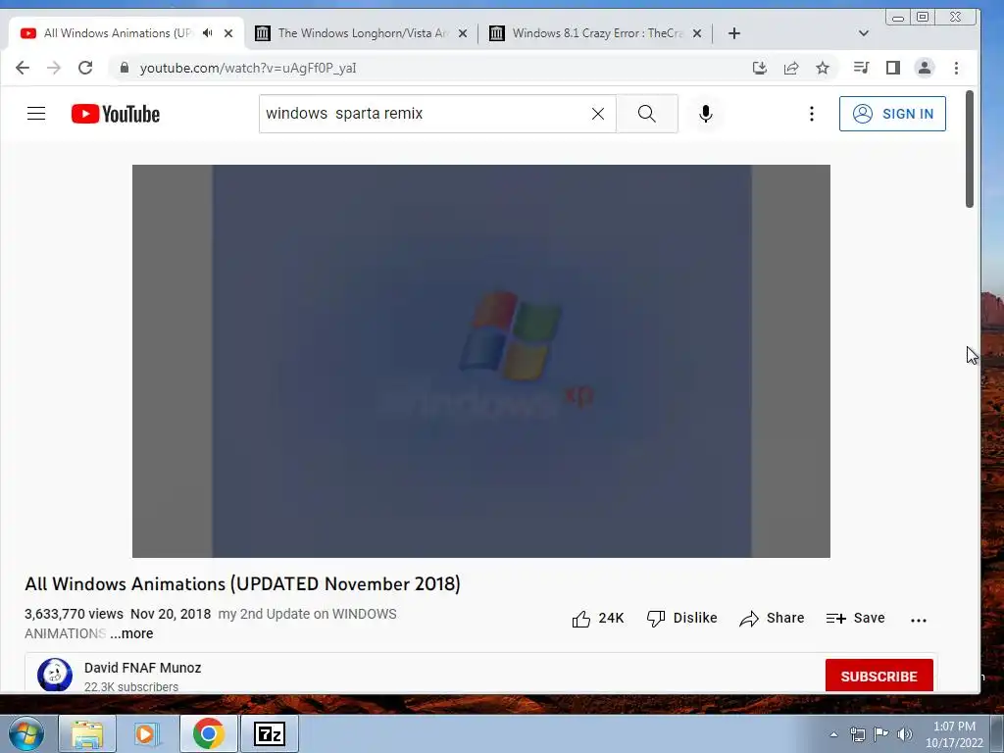Open Chrome's three-dot menu

[956, 68]
